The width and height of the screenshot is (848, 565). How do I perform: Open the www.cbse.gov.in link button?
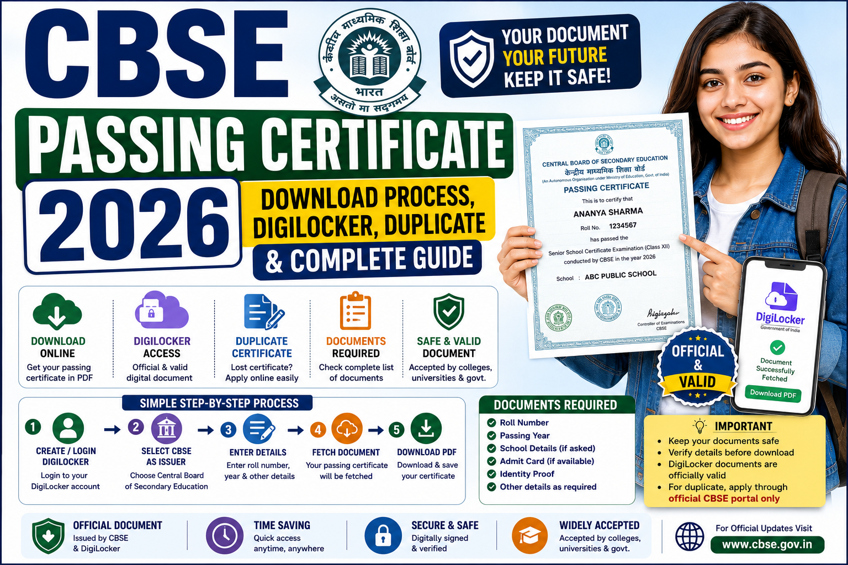click(767, 545)
